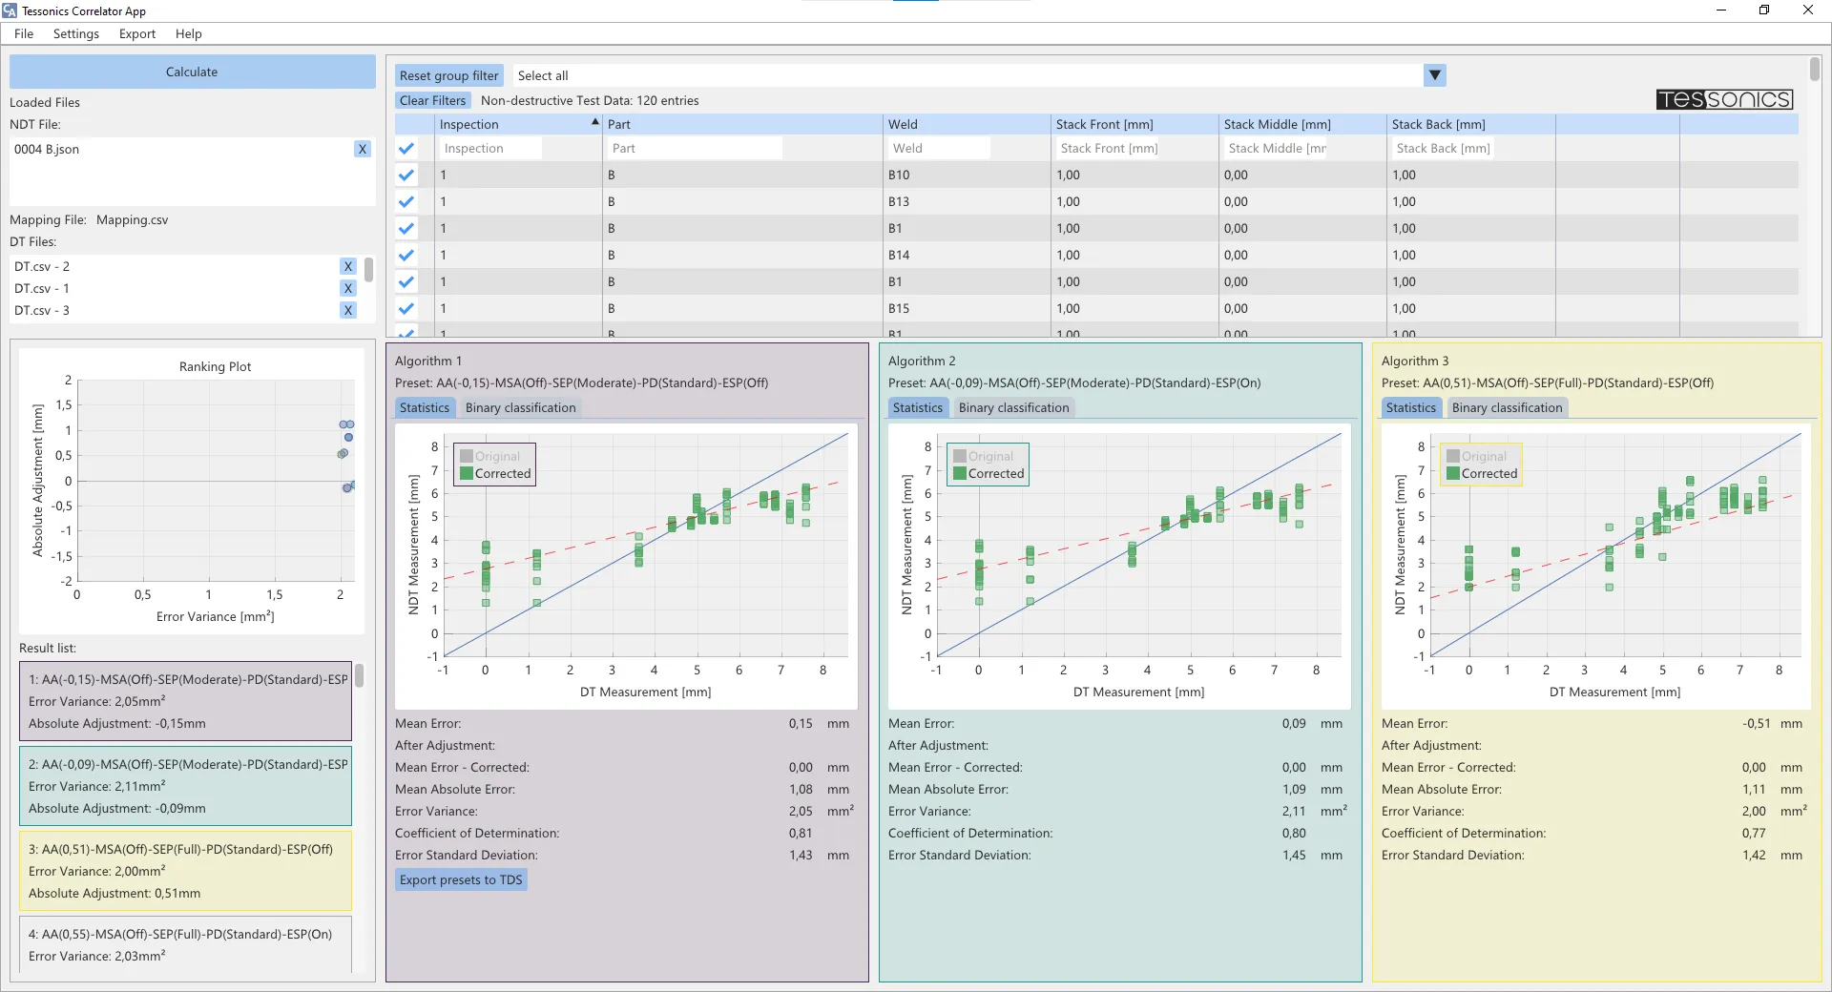Viewport: 1832px width, 992px height.
Task: Remove DT.csv - 3 file entry
Action: [x=347, y=310]
